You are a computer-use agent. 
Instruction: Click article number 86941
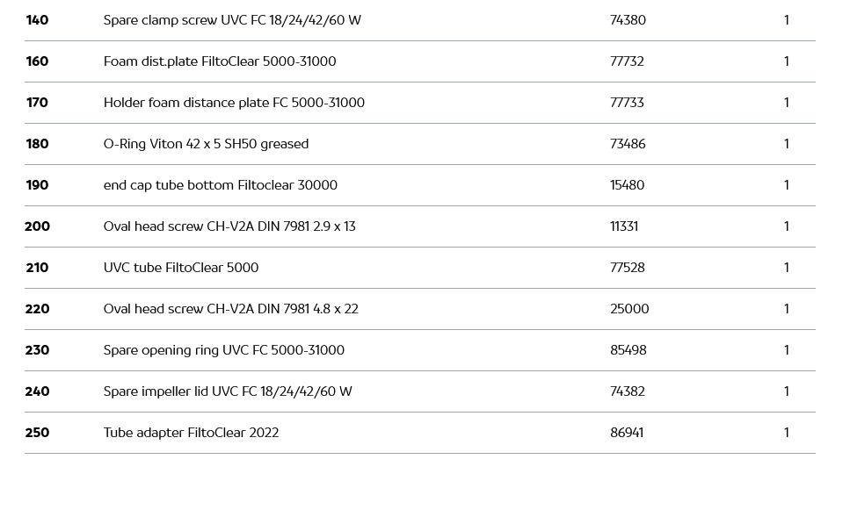click(627, 433)
